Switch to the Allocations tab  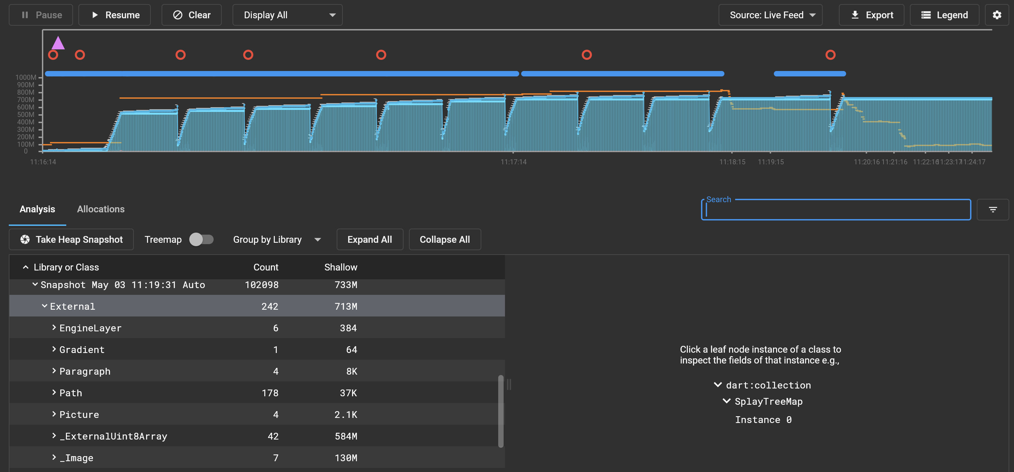[x=100, y=209]
